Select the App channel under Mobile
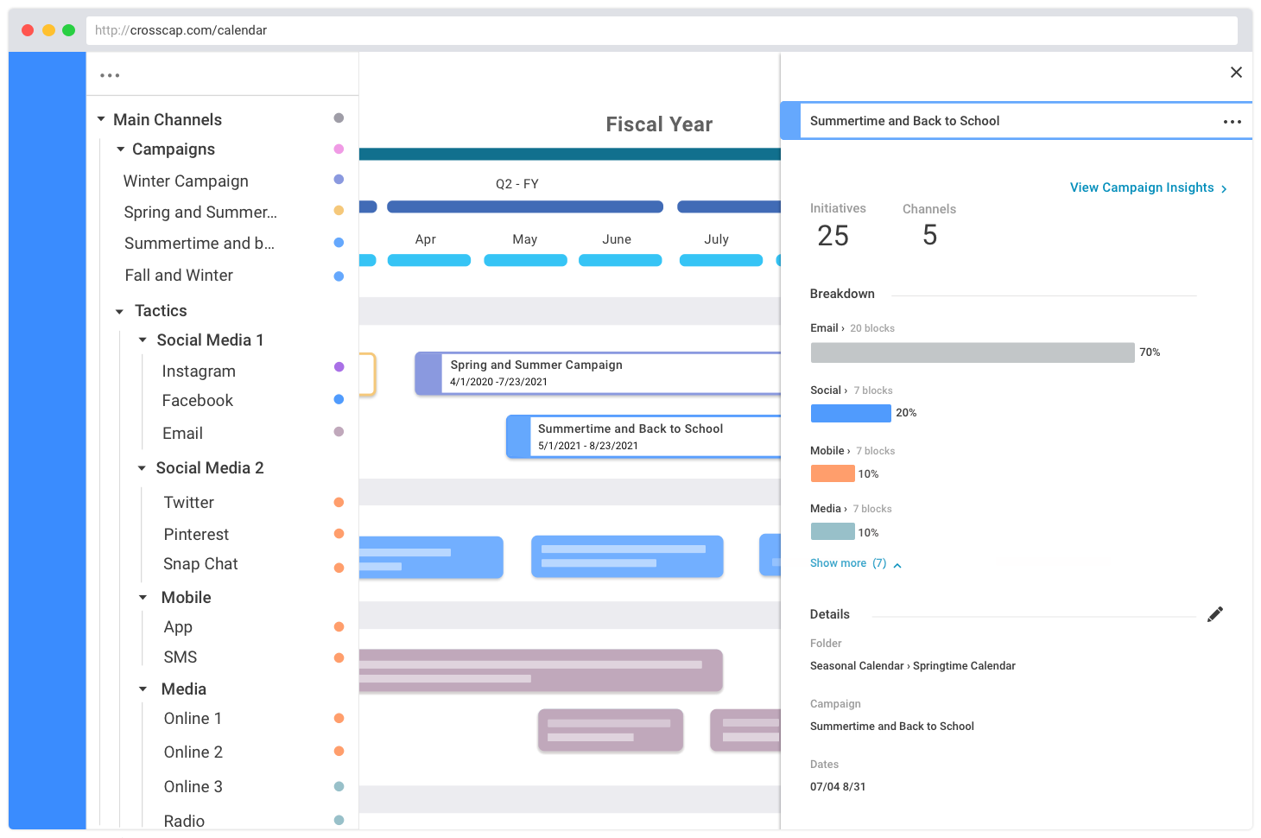Screen dimensions: 1261x838 [178, 628]
